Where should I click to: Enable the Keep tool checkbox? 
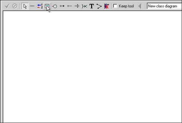point(115,6)
